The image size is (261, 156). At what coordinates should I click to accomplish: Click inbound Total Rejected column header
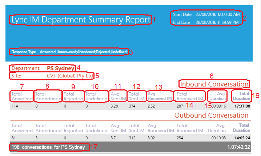73,96
